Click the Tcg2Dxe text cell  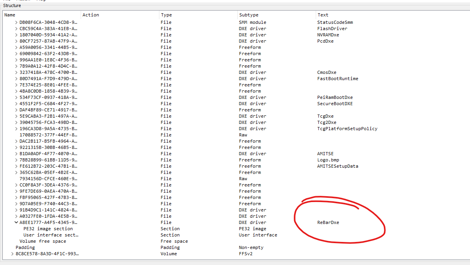(327, 122)
